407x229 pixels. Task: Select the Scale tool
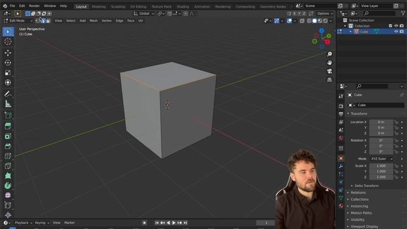coord(8,73)
